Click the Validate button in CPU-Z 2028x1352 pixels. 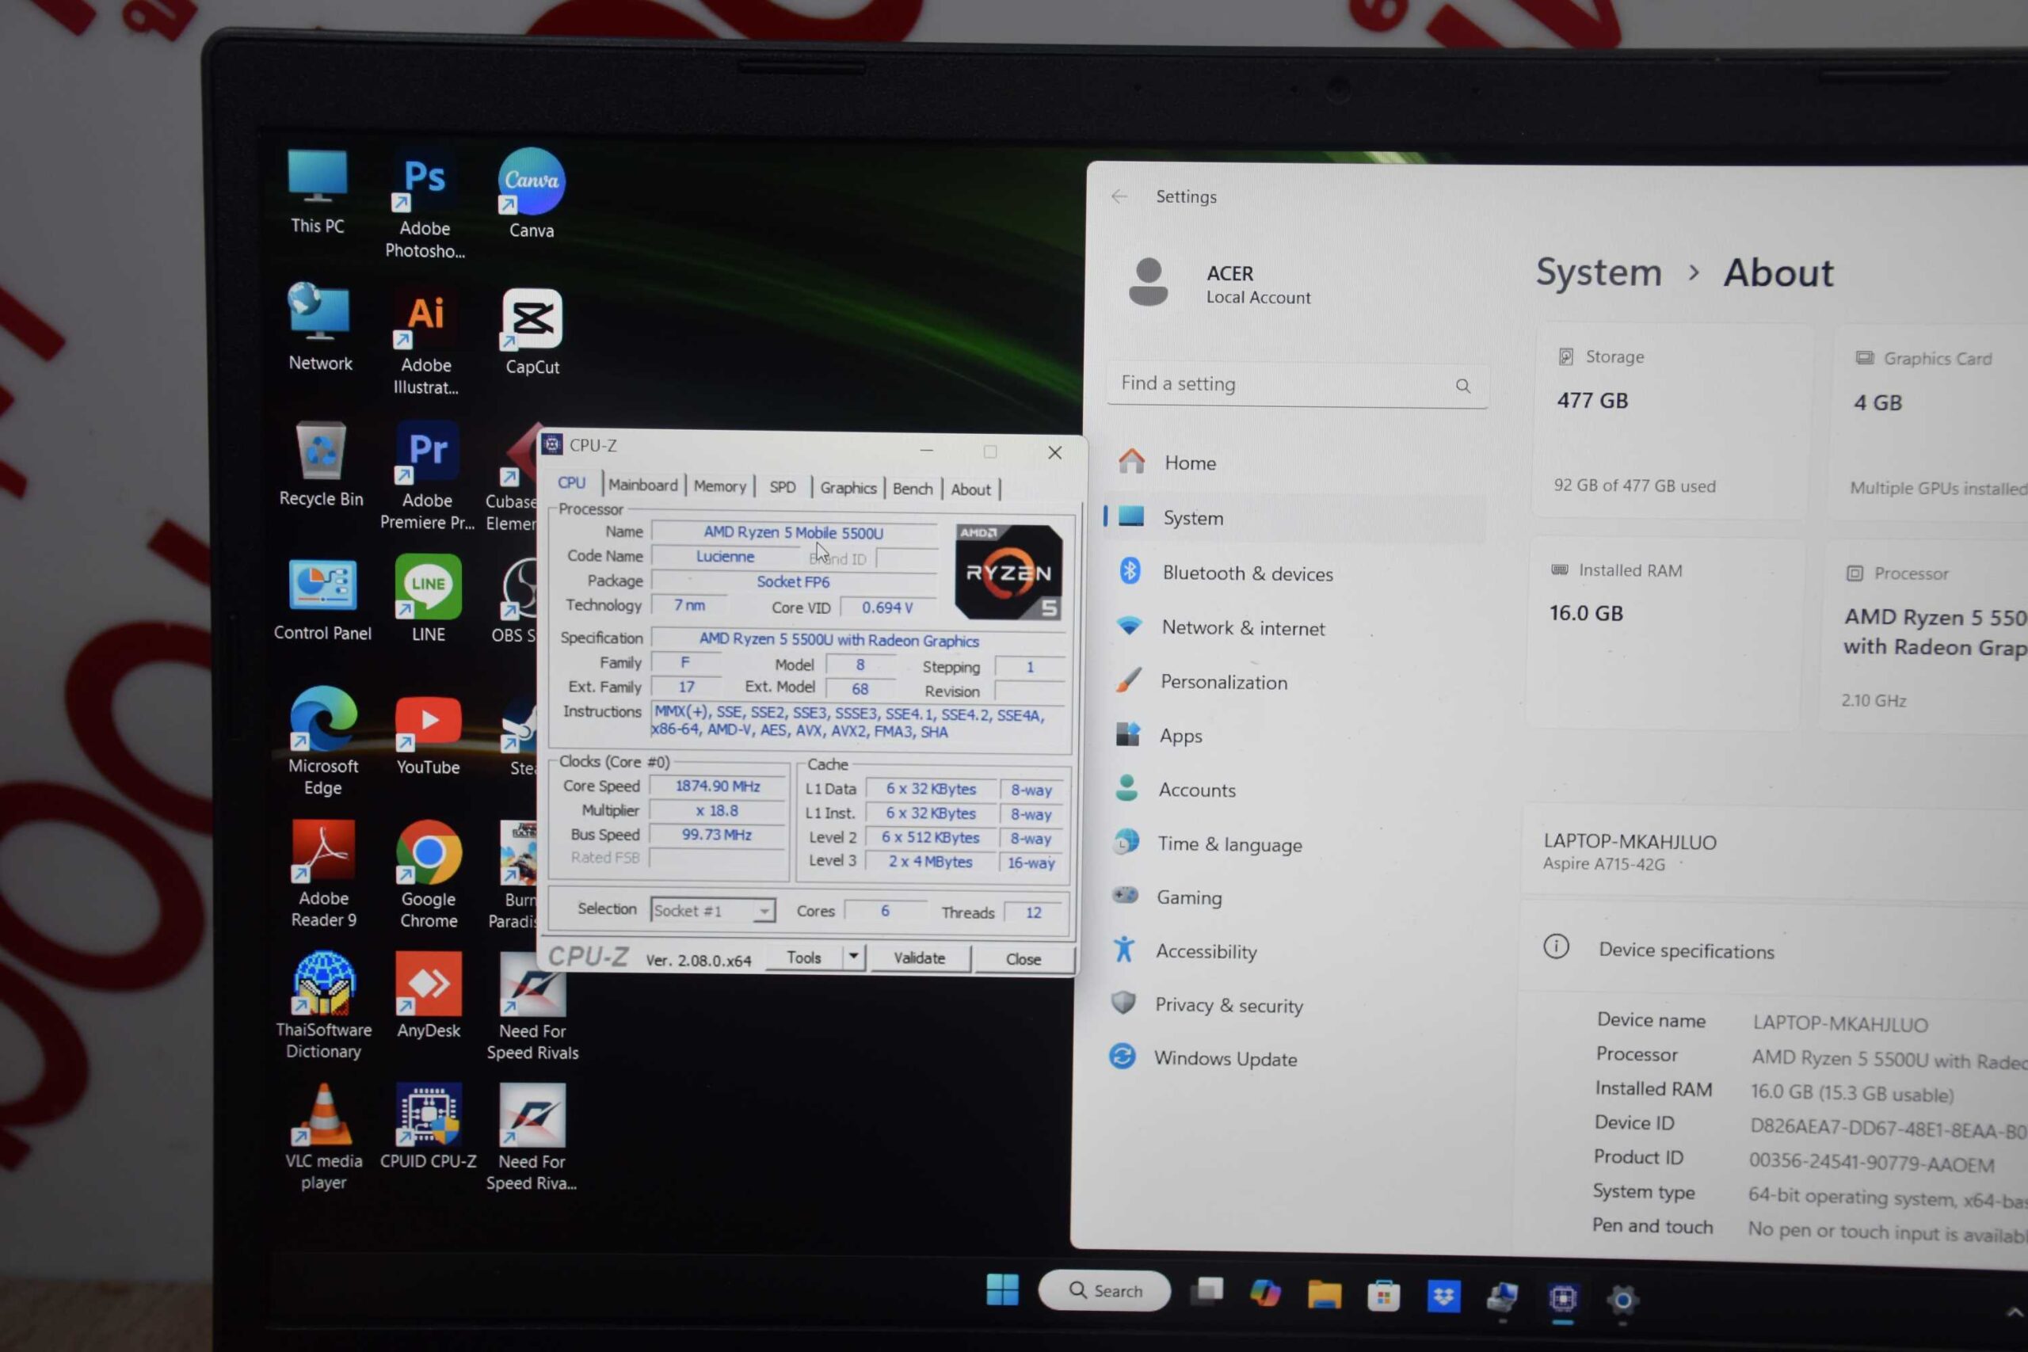click(x=919, y=958)
